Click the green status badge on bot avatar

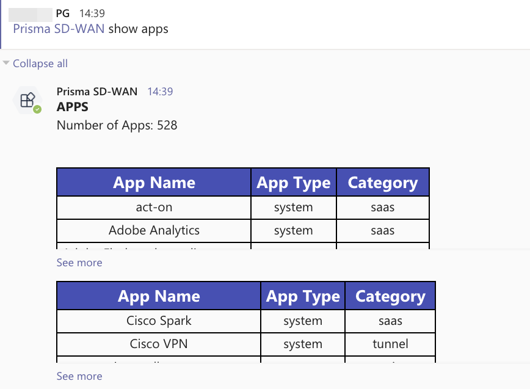37,109
